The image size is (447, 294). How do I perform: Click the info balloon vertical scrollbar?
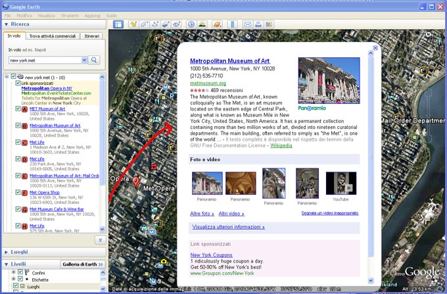point(371,157)
